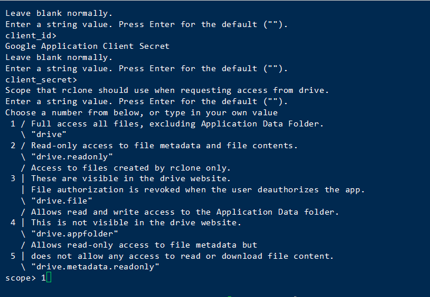Click the scope> prompt text
Image resolution: width=430 pixels, height=297 pixels.
click(21, 278)
